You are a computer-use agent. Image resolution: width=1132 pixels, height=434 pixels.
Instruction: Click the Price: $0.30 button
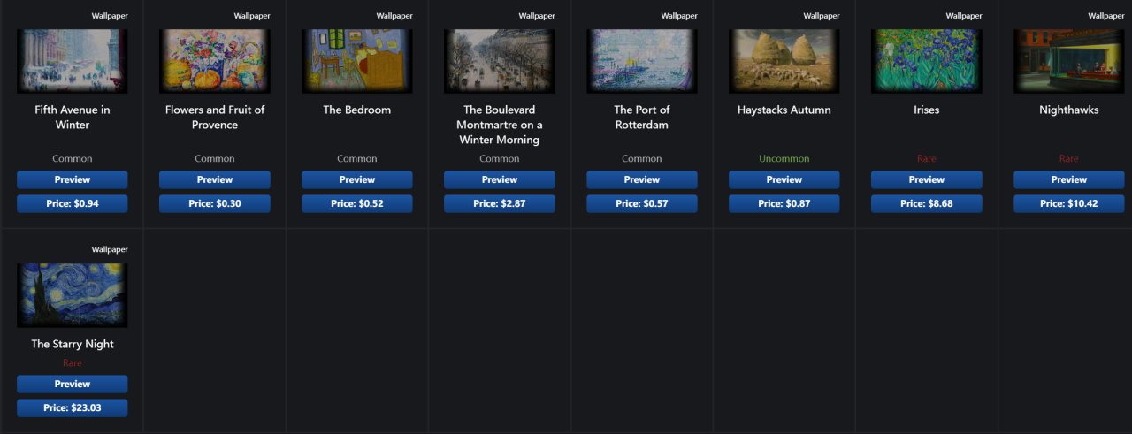click(215, 203)
